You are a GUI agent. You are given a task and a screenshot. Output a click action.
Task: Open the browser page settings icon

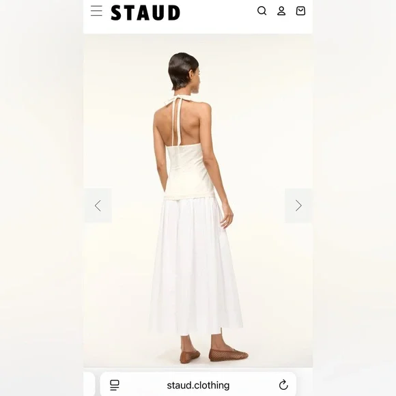[115, 385]
